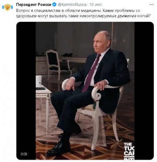Click the video's right black letterbox bar
157x162 pixels.
pyautogui.click(x=144, y=91)
